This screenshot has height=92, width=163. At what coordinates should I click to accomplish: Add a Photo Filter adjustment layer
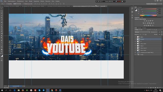[x=150, y=23]
